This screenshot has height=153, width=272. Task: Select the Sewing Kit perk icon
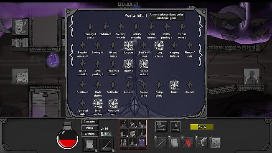[x=97, y=45]
